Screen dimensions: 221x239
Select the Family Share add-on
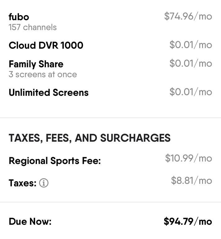tap(36, 64)
